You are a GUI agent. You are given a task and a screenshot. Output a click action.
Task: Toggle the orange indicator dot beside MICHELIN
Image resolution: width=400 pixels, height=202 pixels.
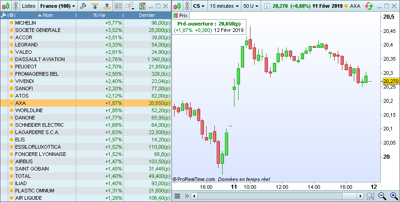(11, 23)
